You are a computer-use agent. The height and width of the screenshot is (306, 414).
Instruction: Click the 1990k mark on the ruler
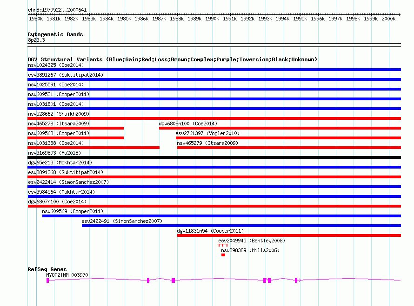point(212,19)
